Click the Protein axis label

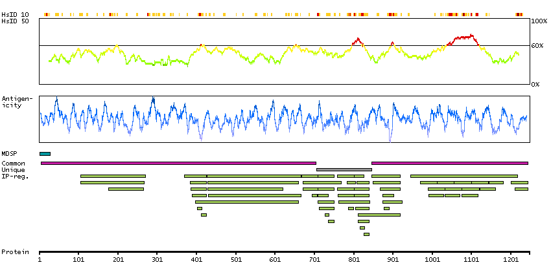[x=14, y=251]
